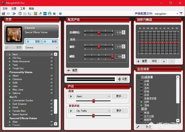Click the 偏移 value input field
This screenshot has width=185, height=132.
(x=119, y=46)
